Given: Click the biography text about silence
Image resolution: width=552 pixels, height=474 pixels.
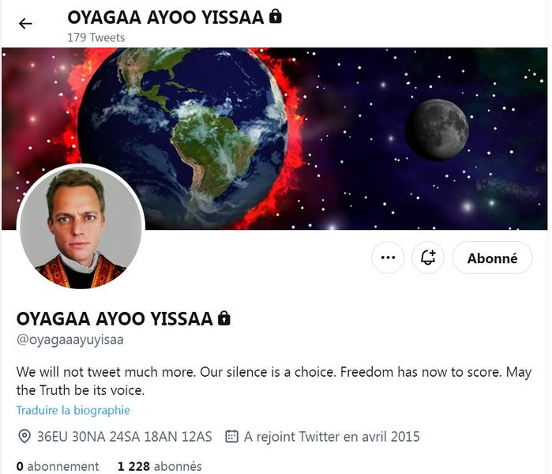Looking at the screenshot, I should coord(274,381).
